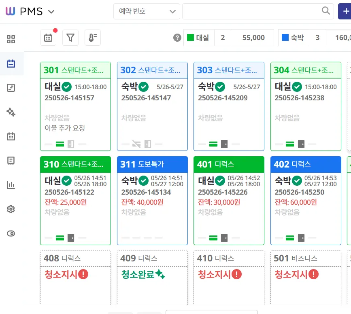Click the door icon in room 302
This screenshot has width=351, height=314.
147,144
